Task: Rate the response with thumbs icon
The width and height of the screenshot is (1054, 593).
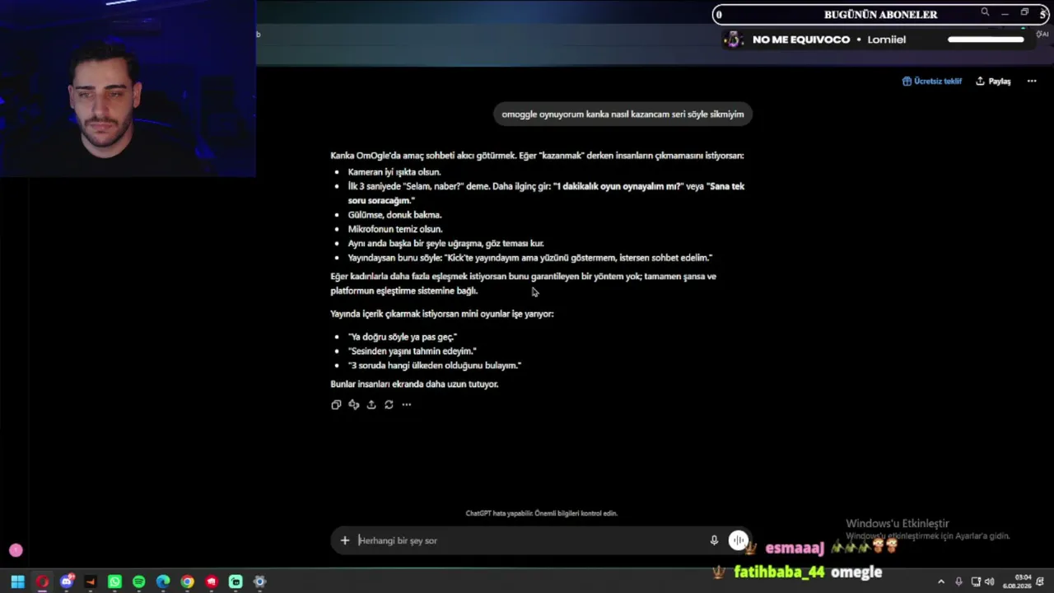Action: [x=353, y=404]
